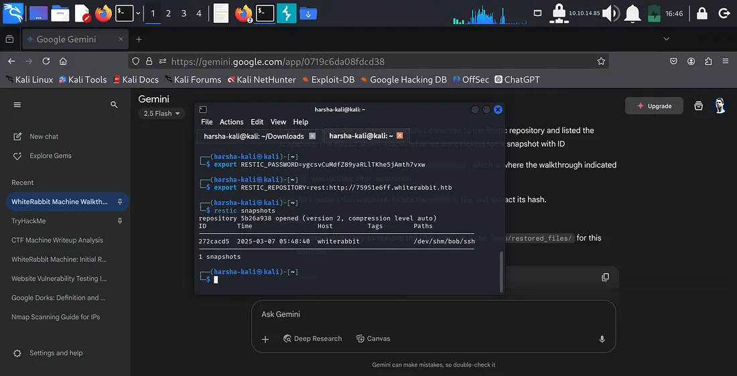Launch the text editor icon in top panel
Image resolution: width=737 pixels, height=376 pixels.
pos(82,13)
